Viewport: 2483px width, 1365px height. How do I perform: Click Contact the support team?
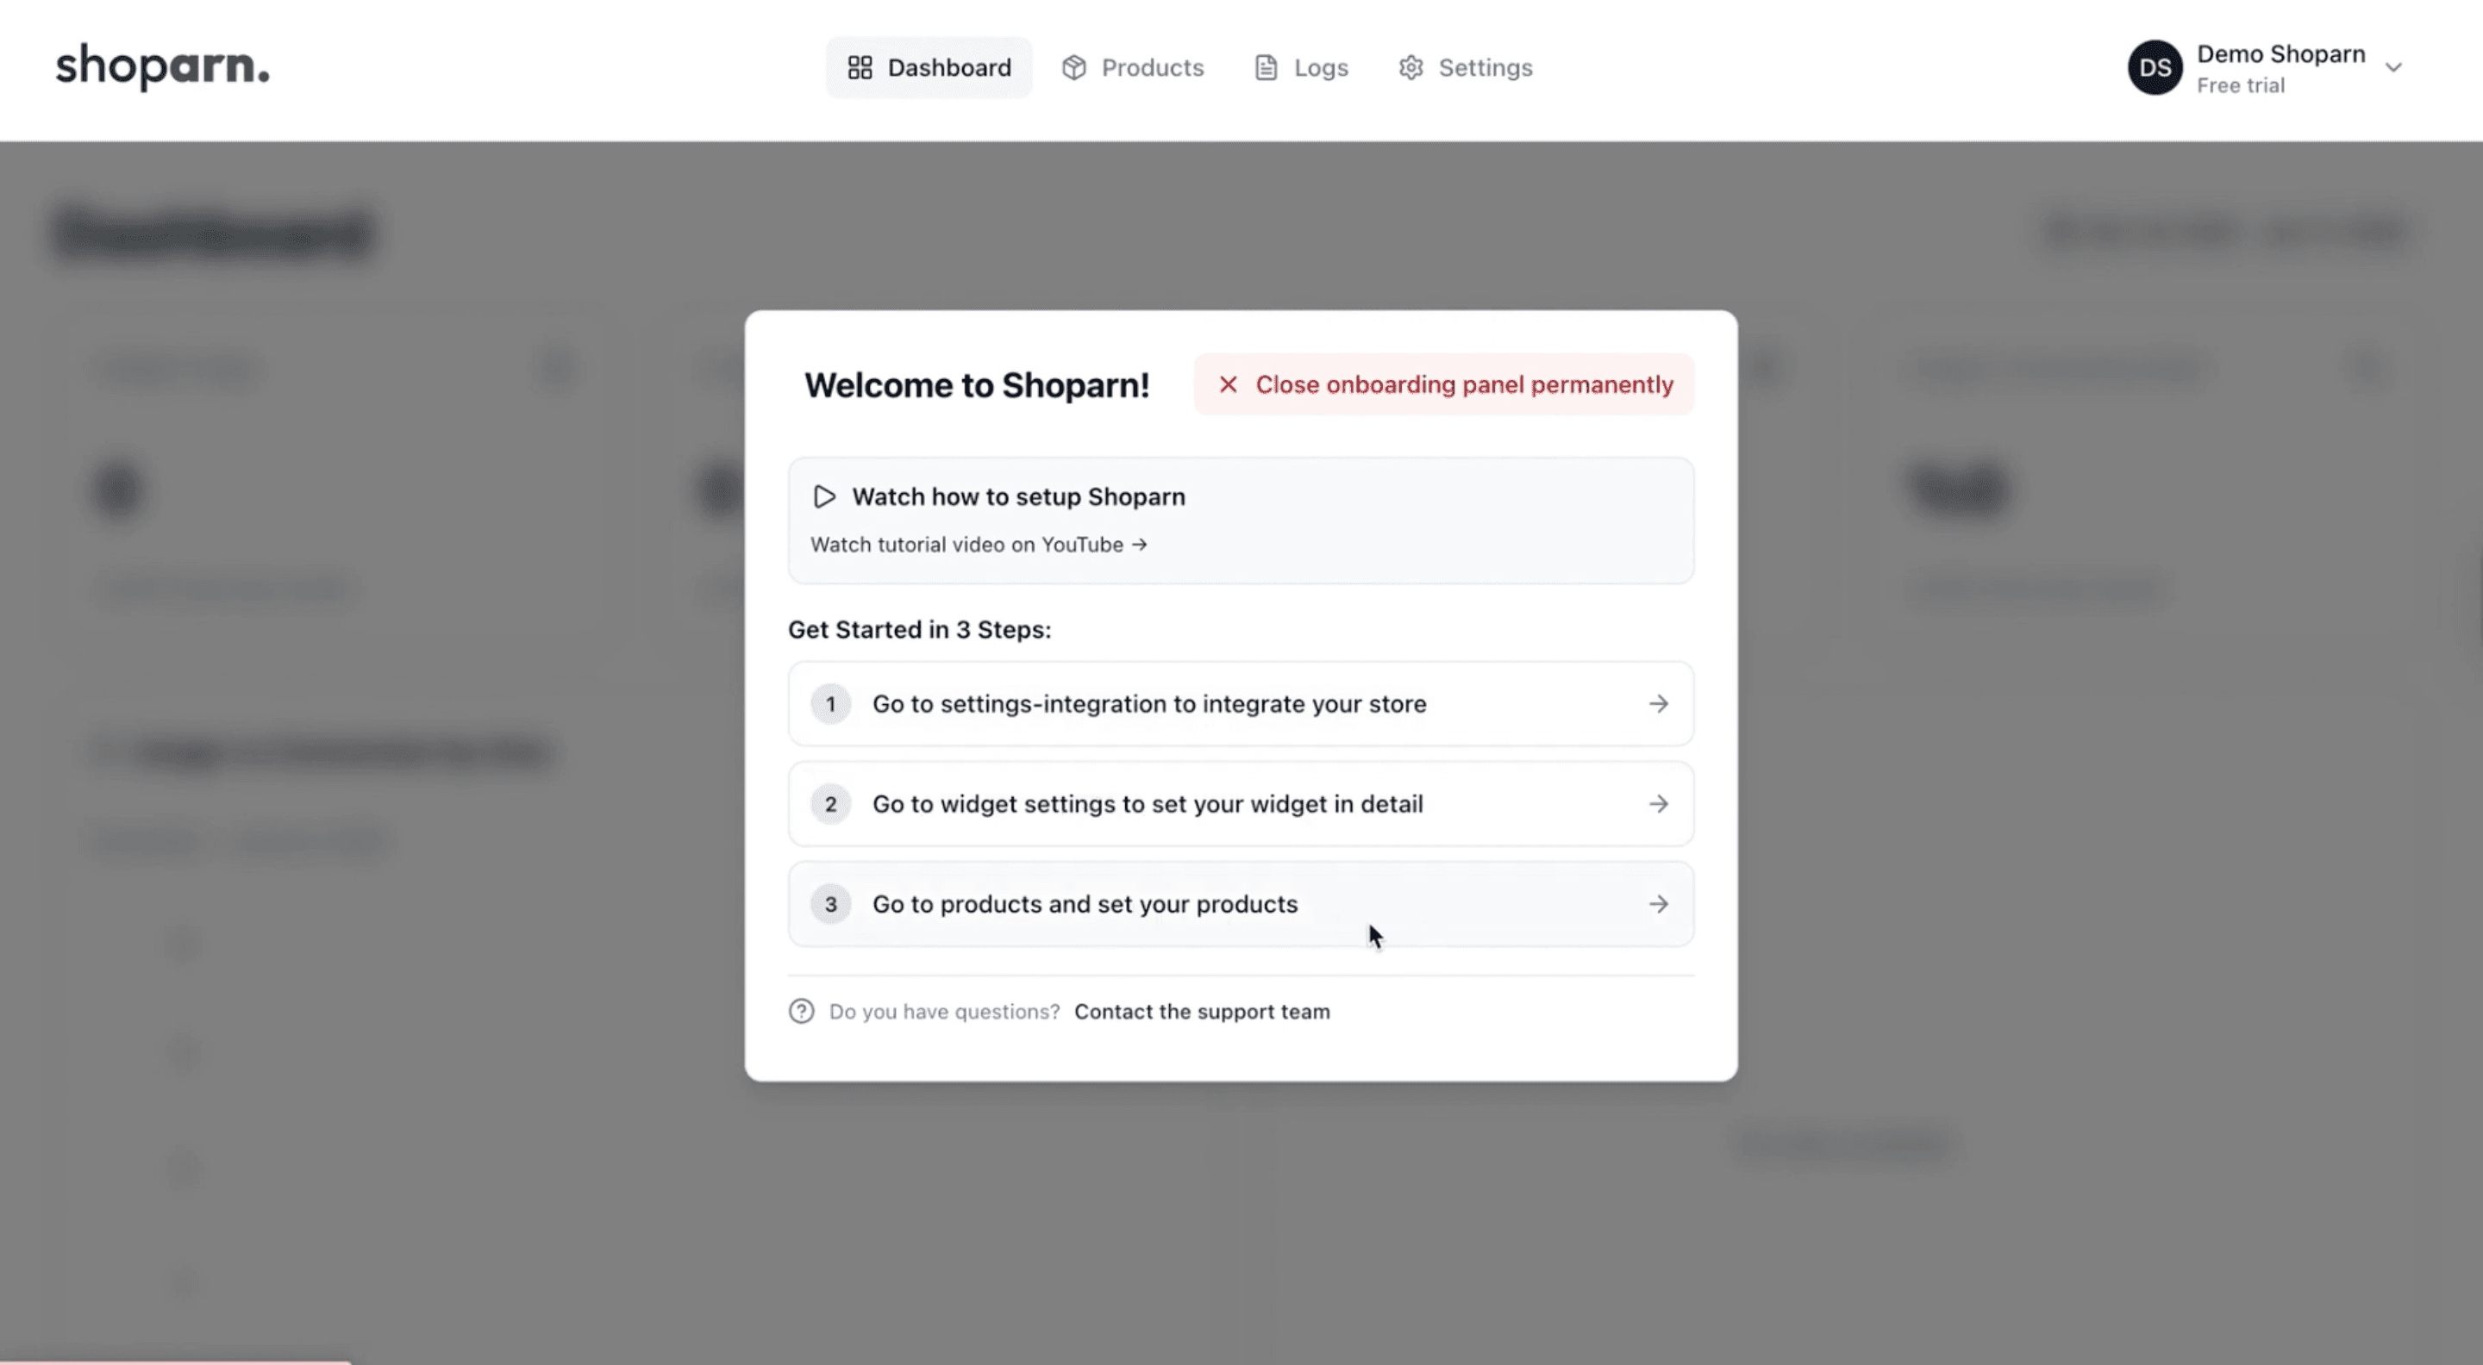pyautogui.click(x=1202, y=1011)
